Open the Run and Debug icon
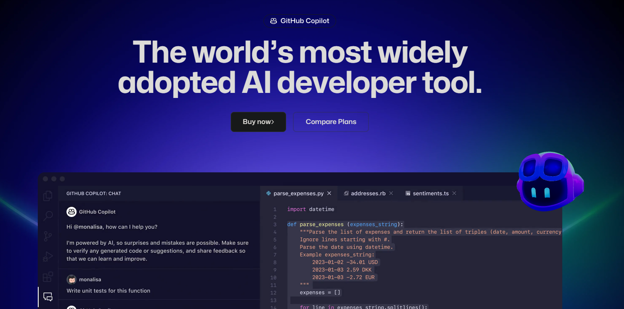 click(48, 256)
